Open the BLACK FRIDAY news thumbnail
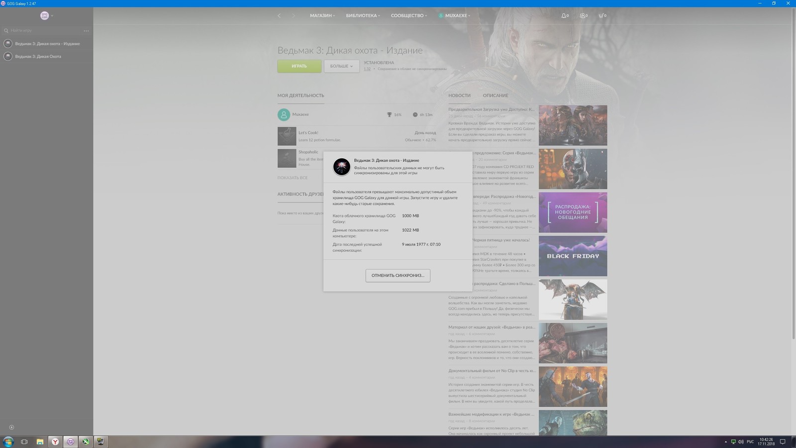The image size is (796, 448). click(573, 256)
